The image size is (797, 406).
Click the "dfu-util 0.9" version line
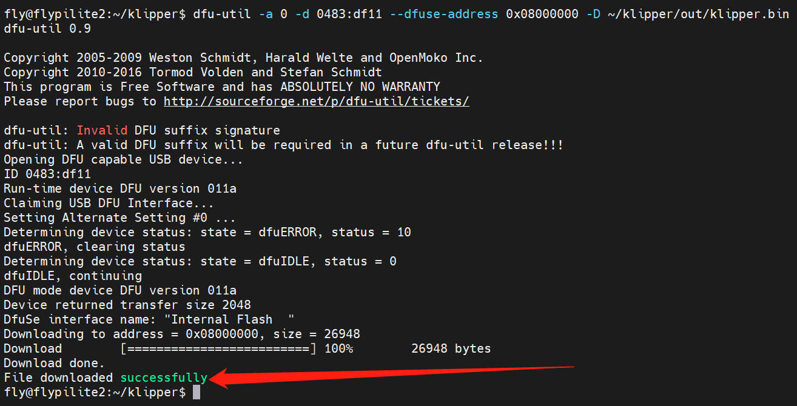(x=47, y=28)
